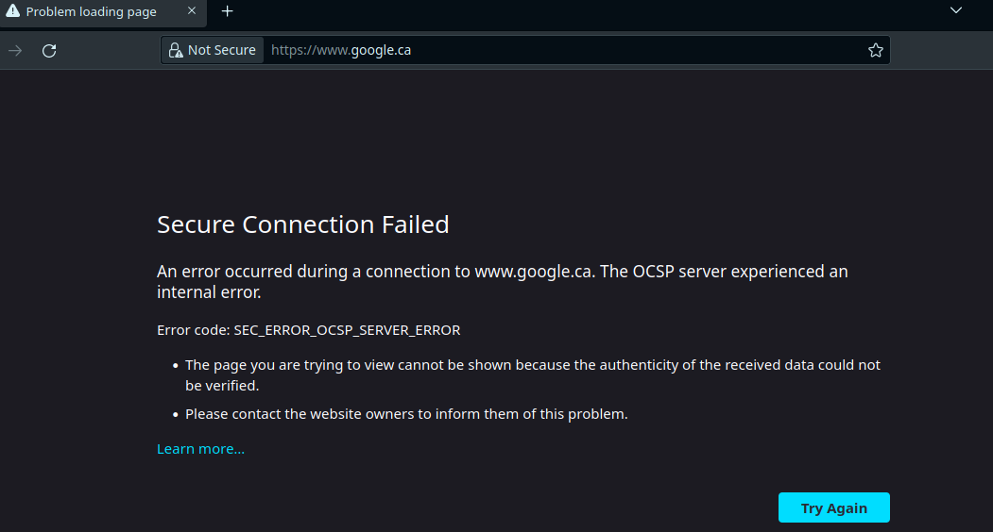Focus the URL field showing www.google.ca
This screenshot has height=532, width=993.
pyautogui.click(x=567, y=50)
